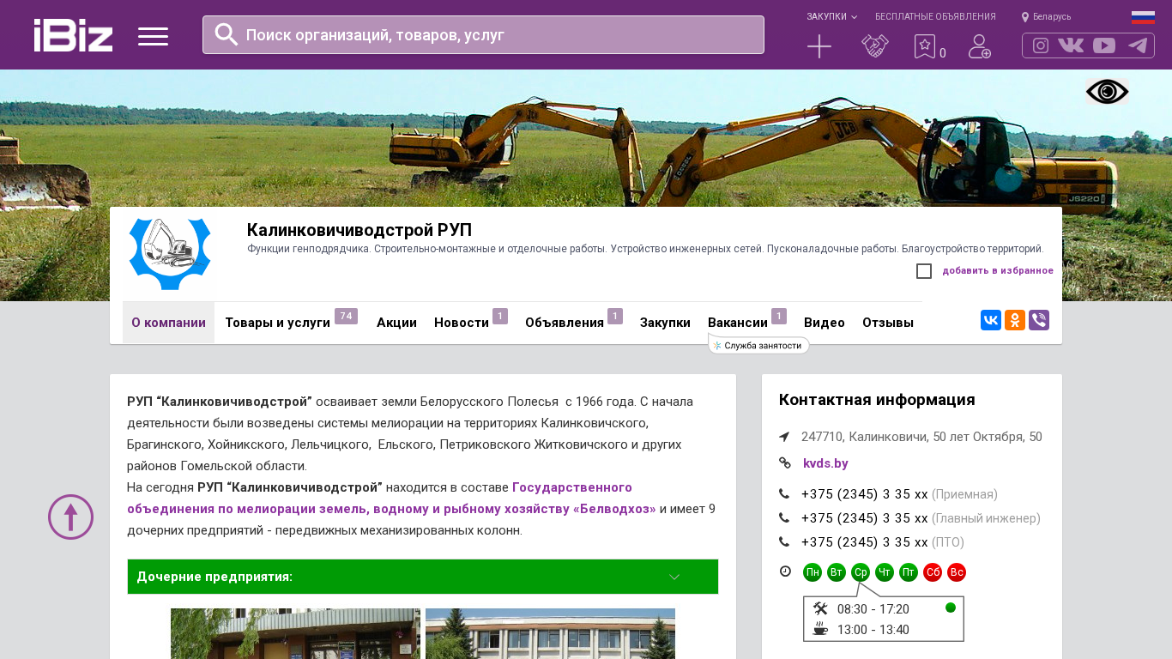Select Thursday (Чт) schedule circle
The image size is (1172, 659).
pyautogui.click(x=885, y=572)
